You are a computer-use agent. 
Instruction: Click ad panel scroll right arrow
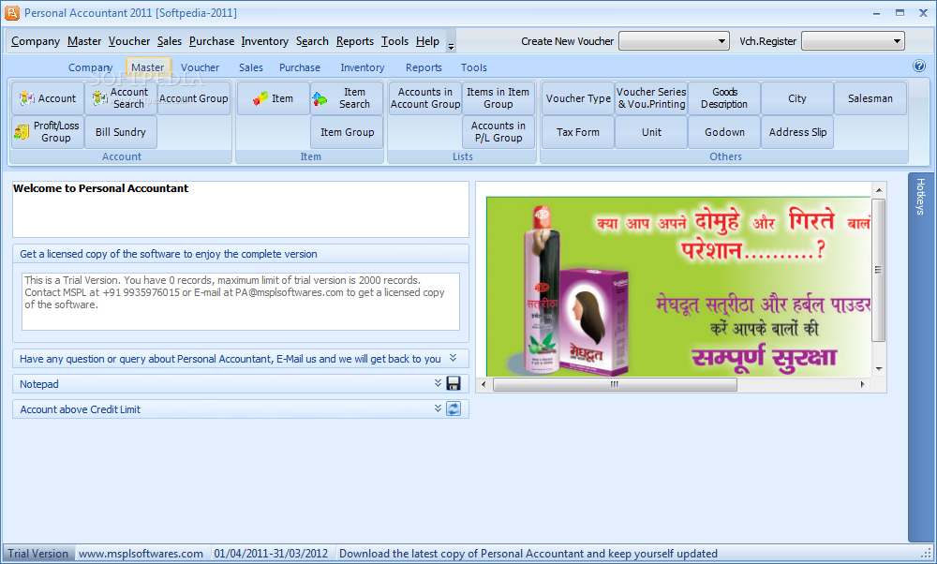click(x=862, y=384)
